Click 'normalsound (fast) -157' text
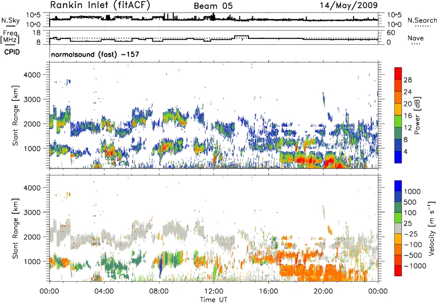437x303 pixels. 95,54
